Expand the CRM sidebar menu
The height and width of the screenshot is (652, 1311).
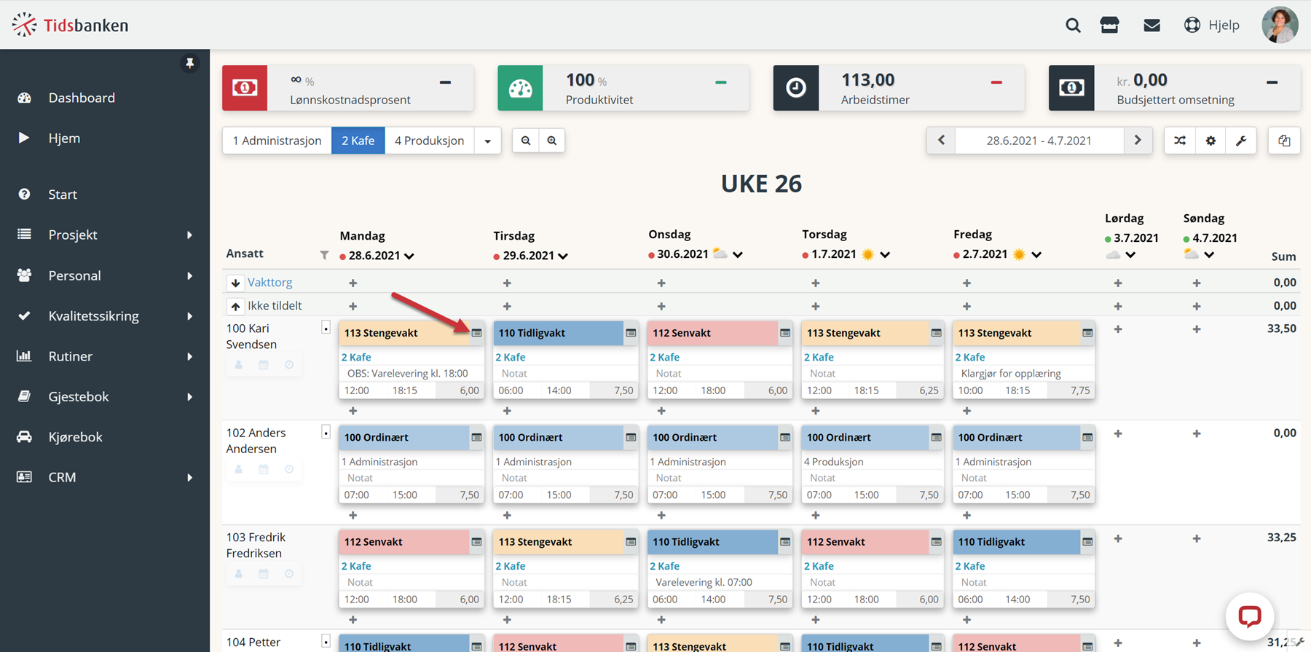105,477
